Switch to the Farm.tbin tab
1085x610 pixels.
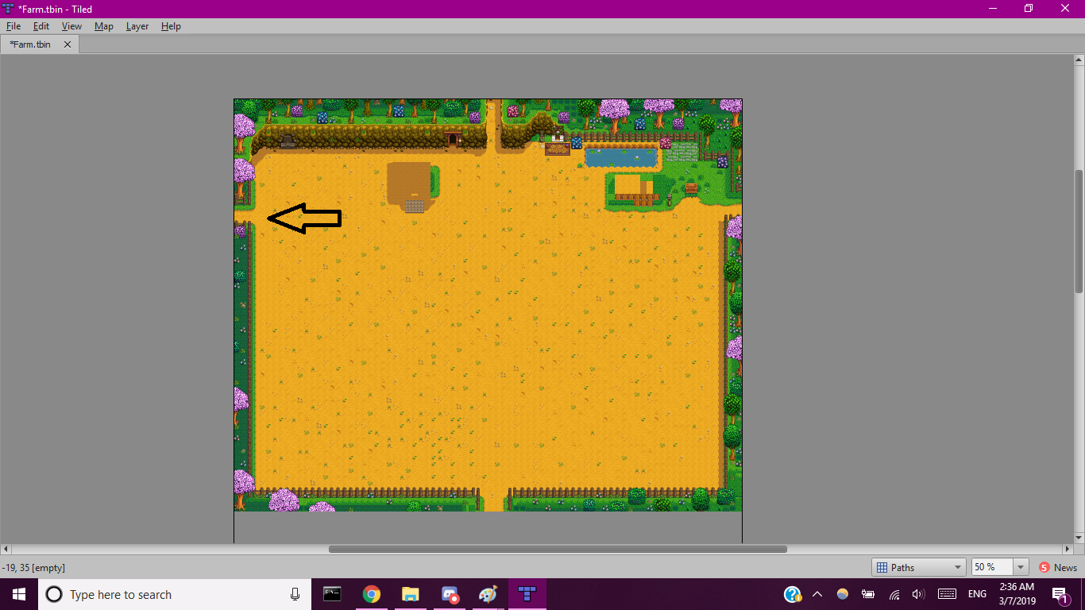coord(31,44)
